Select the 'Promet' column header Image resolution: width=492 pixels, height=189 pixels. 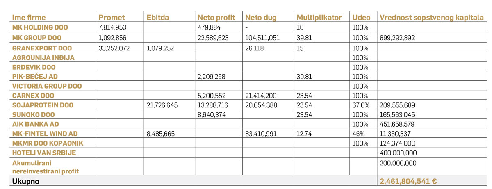(x=112, y=18)
